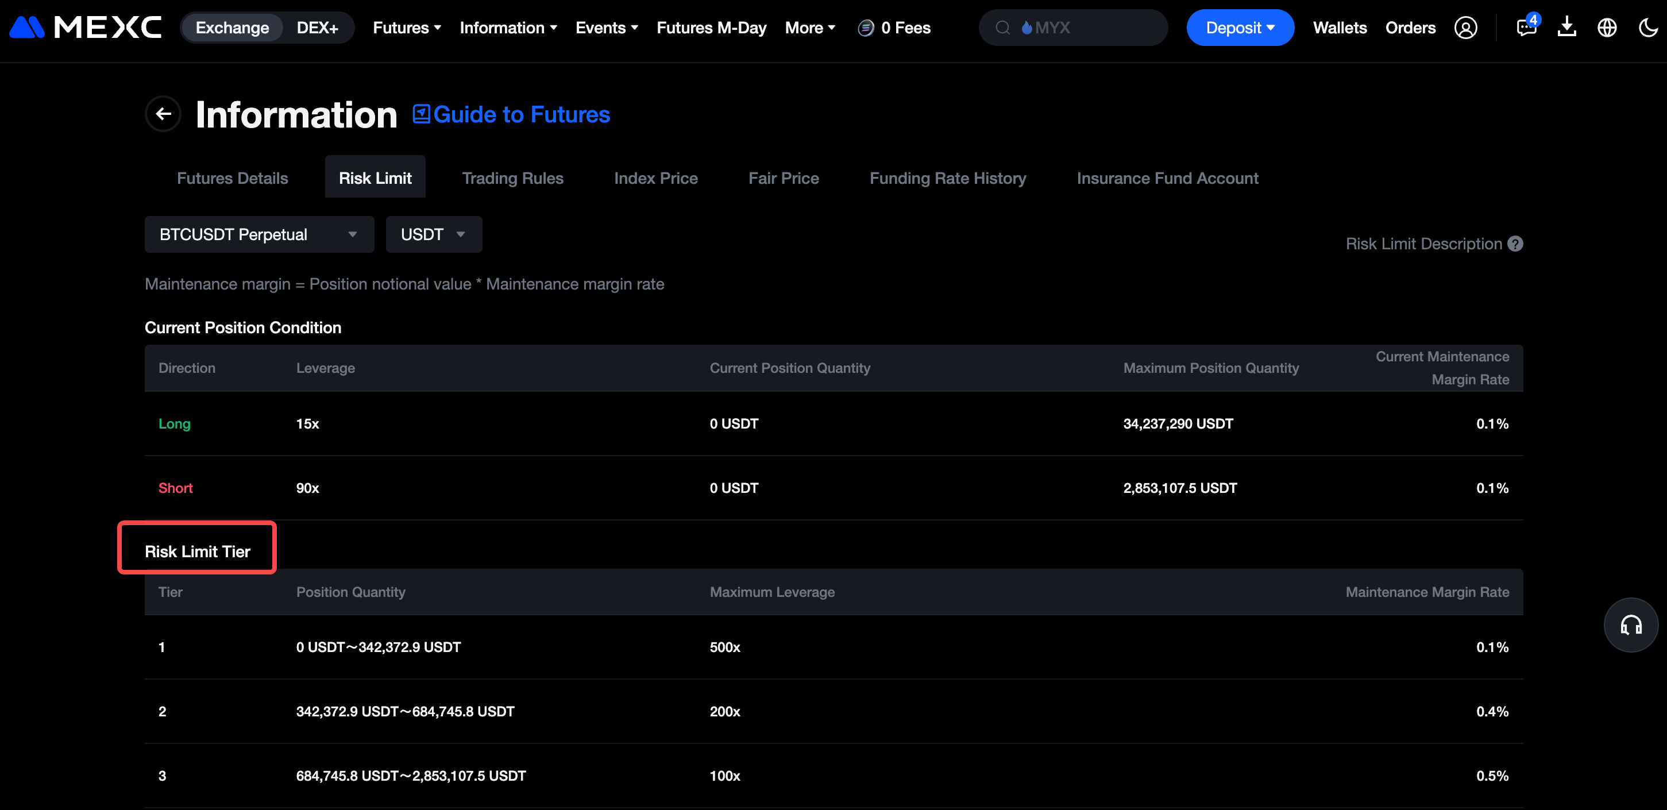Screen dimensions: 1667x810
Task: Open the customer support headset button
Action: (1630, 625)
